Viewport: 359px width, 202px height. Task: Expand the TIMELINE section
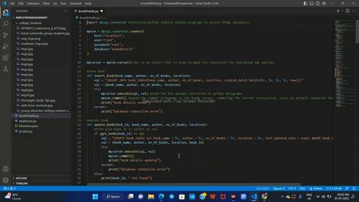pyautogui.click(x=22, y=183)
